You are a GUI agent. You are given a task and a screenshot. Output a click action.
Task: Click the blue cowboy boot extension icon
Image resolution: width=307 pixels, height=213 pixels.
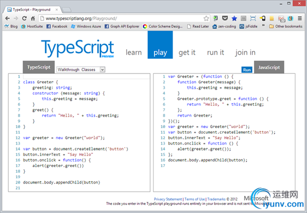(x=291, y=19)
